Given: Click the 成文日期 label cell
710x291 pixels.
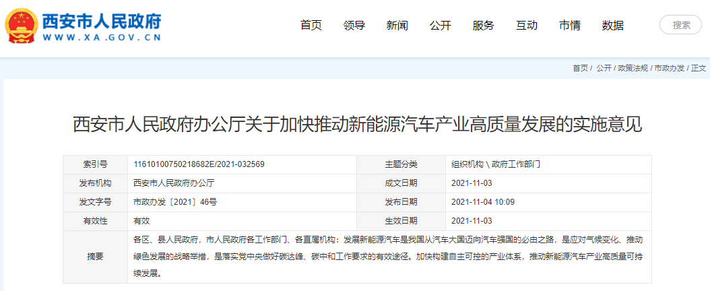Looking at the screenshot, I should coord(401,184).
